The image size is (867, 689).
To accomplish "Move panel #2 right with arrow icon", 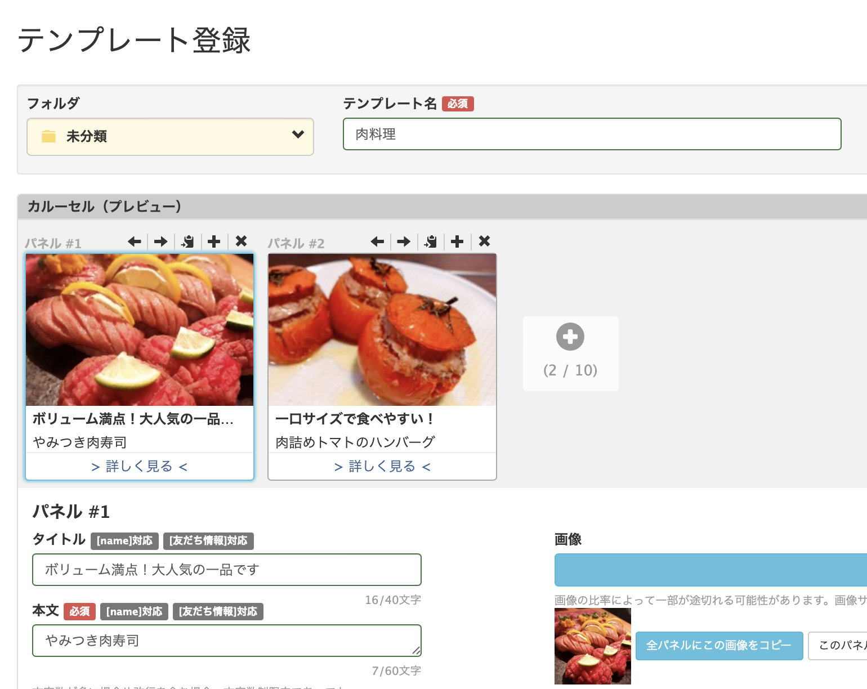I will coord(404,241).
